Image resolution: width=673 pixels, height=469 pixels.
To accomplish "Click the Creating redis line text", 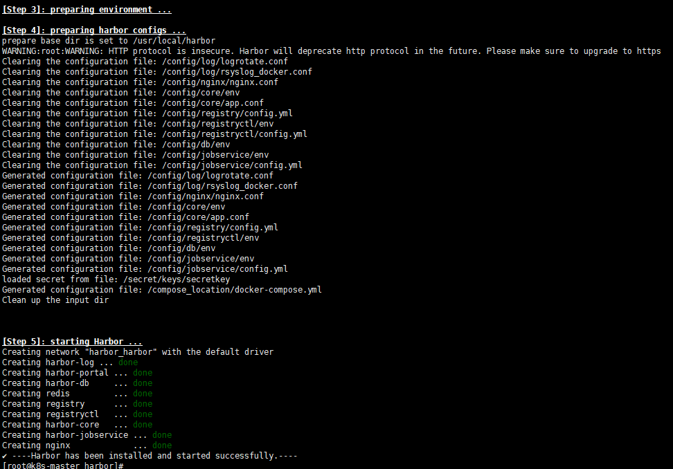I will pyautogui.click(x=35, y=394).
